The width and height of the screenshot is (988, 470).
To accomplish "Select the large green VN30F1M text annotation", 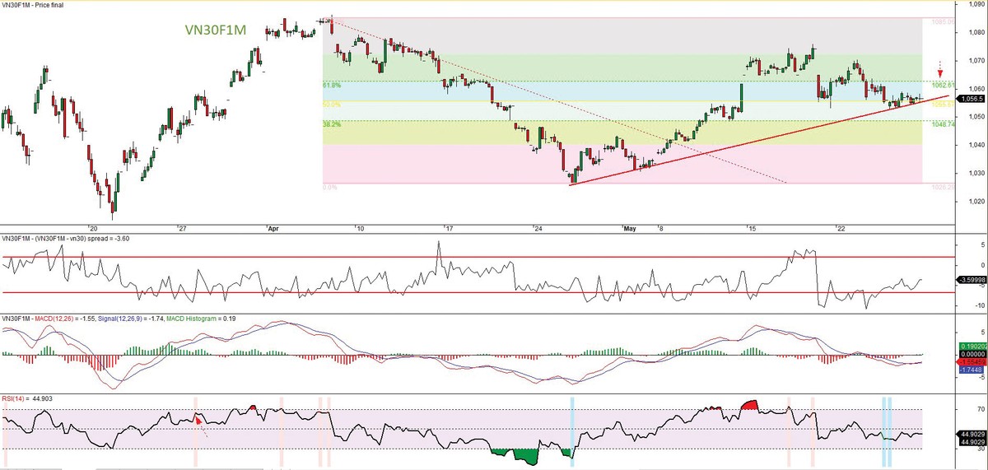I will click(x=217, y=31).
